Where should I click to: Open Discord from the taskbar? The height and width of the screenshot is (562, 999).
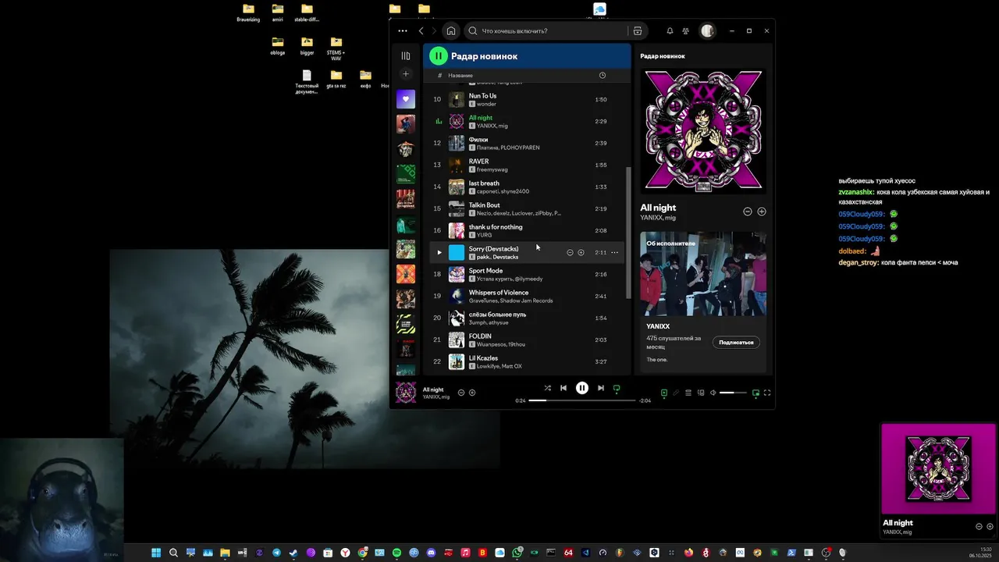[431, 553]
